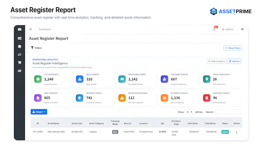Click the 65,000.00 unit value
This screenshot has width=262, height=147.
click(x=194, y=132)
